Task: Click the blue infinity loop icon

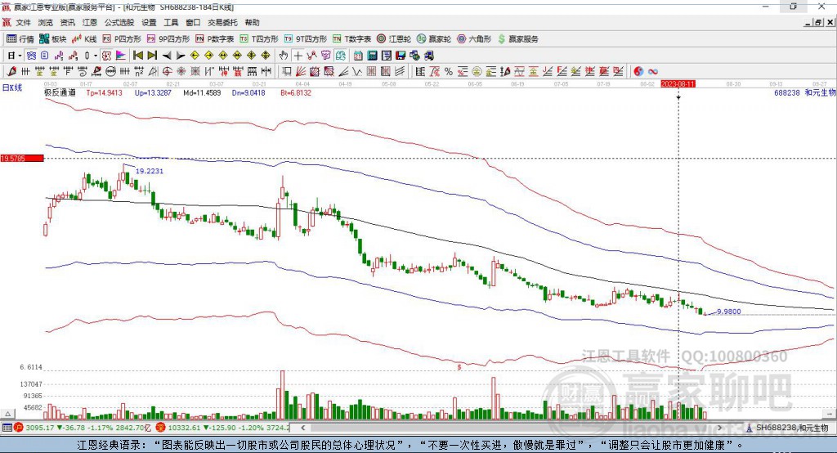Action: click(652, 71)
